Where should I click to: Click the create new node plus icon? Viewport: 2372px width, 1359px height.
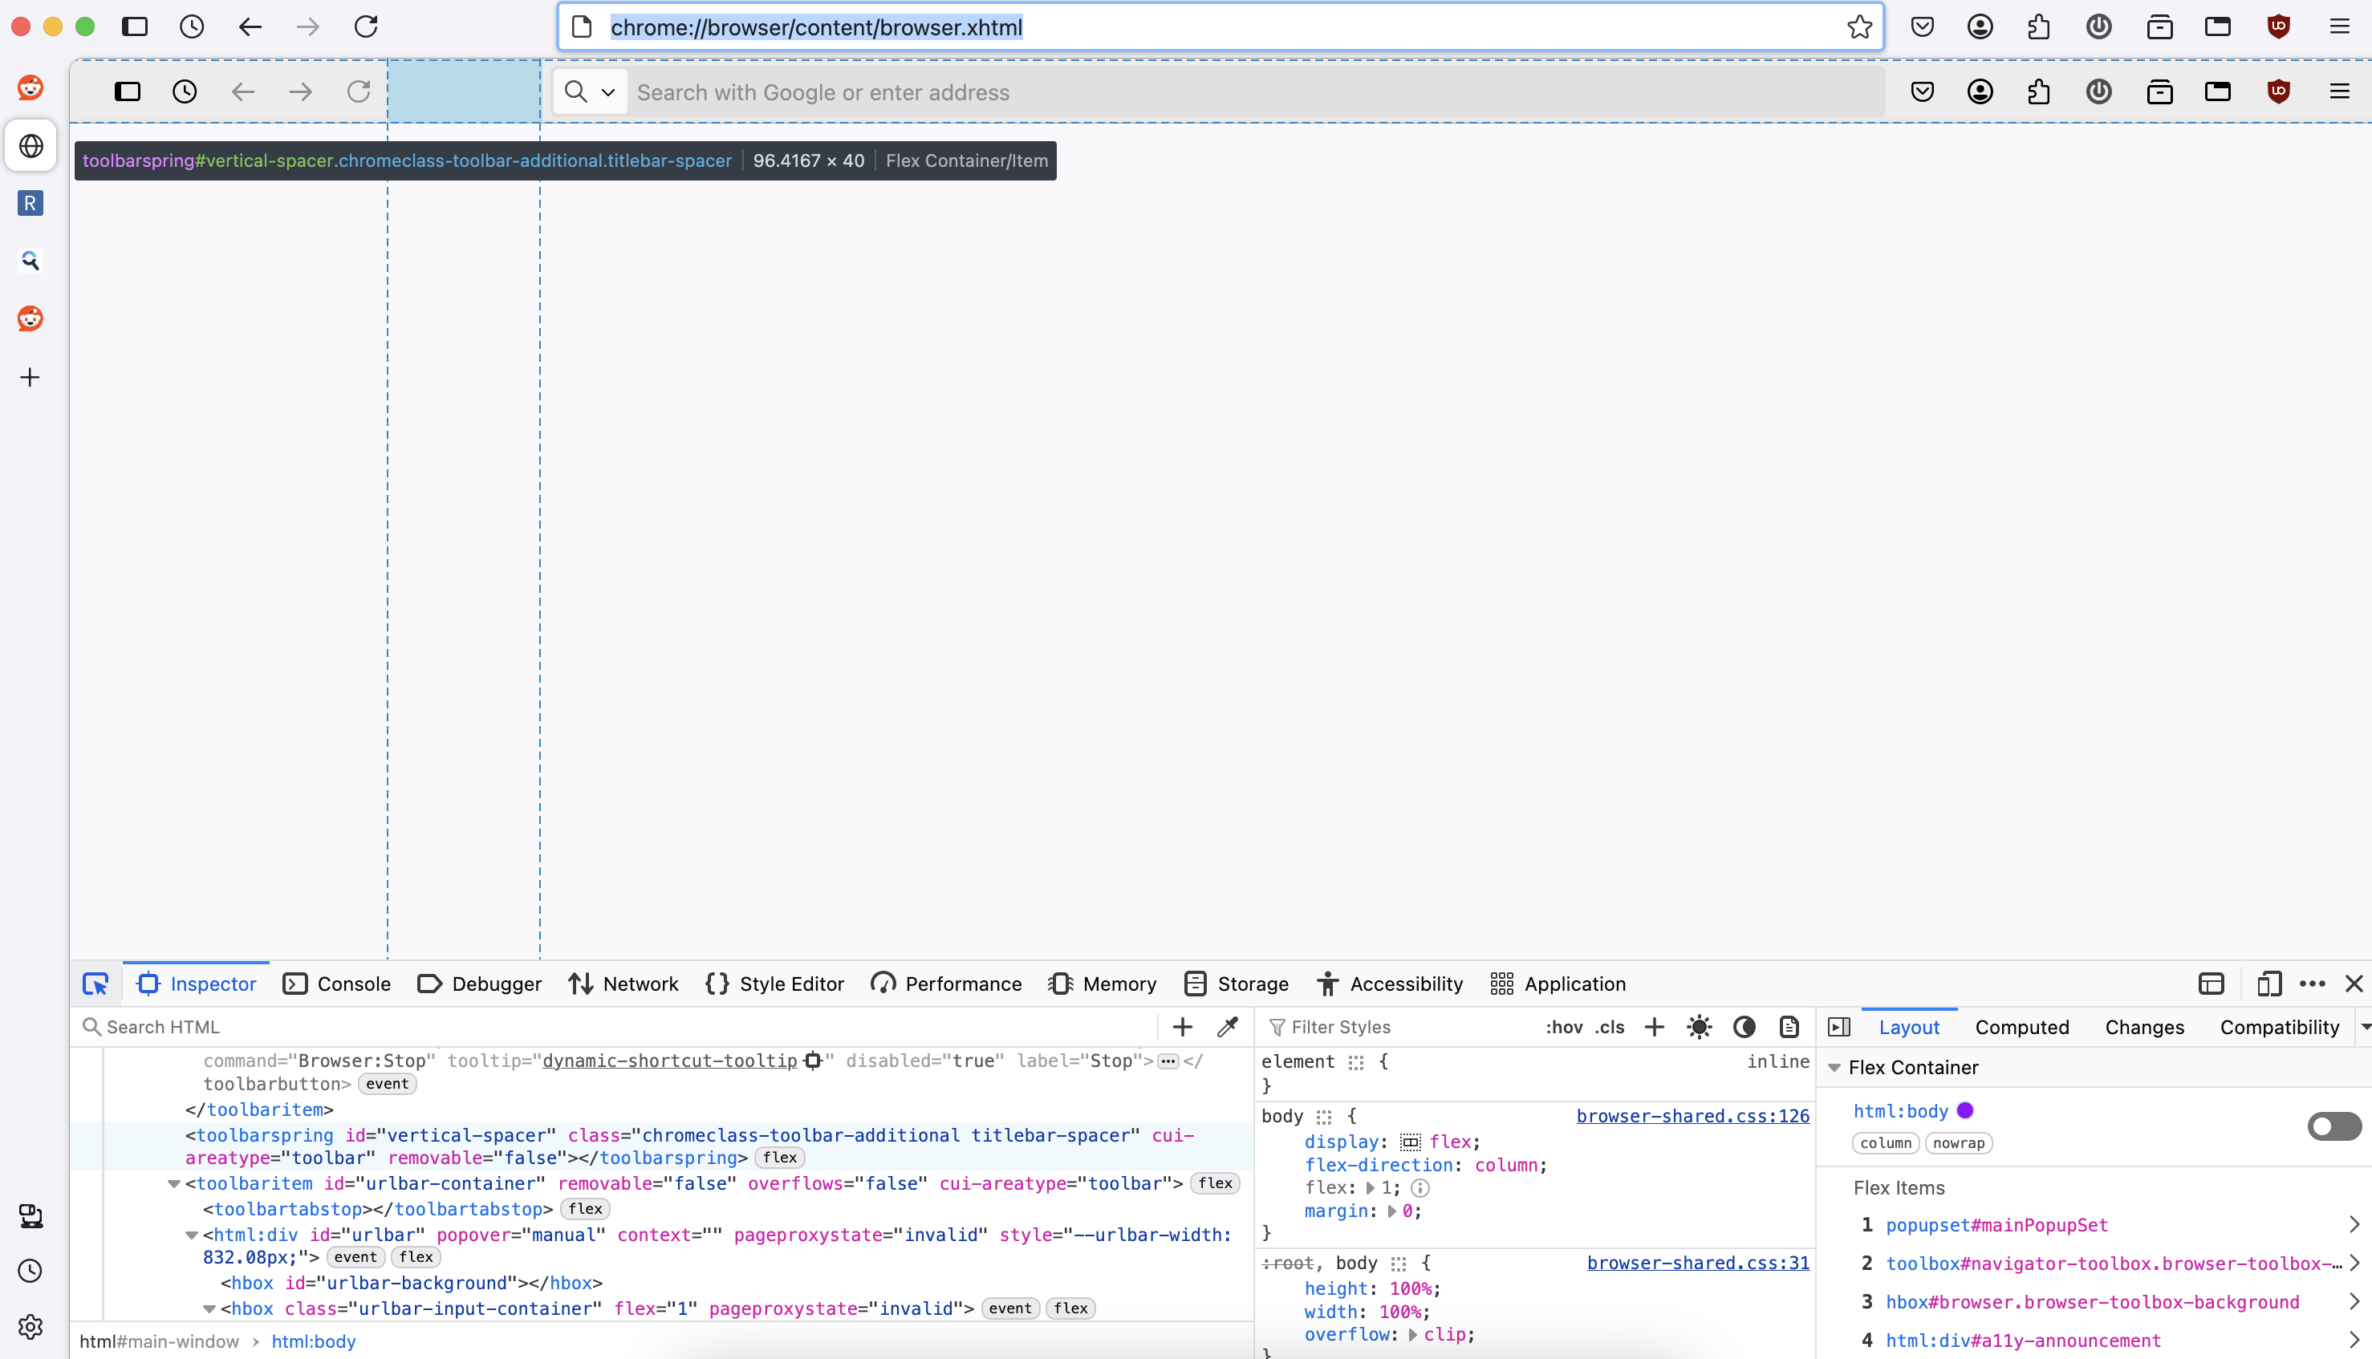[1182, 1027]
